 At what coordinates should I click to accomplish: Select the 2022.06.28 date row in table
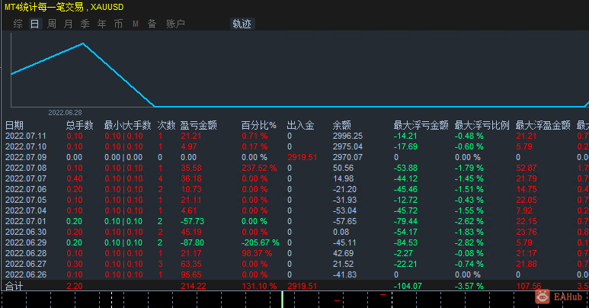(x=26, y=253)
